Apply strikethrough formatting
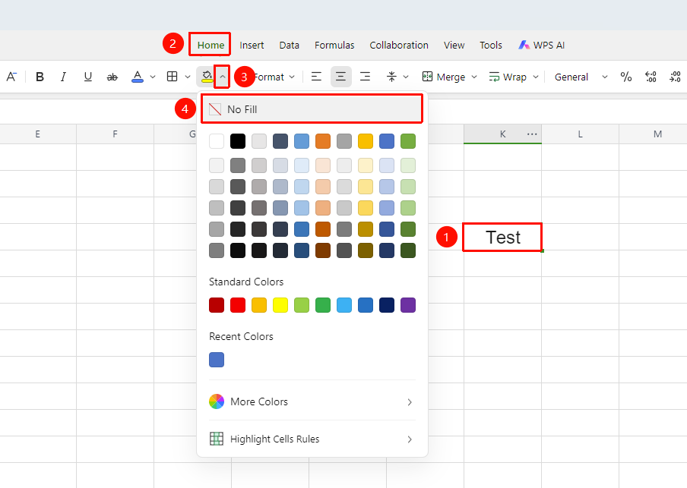Image resolution: width=687 pixels, height=488 pixels. pos(112,77)
